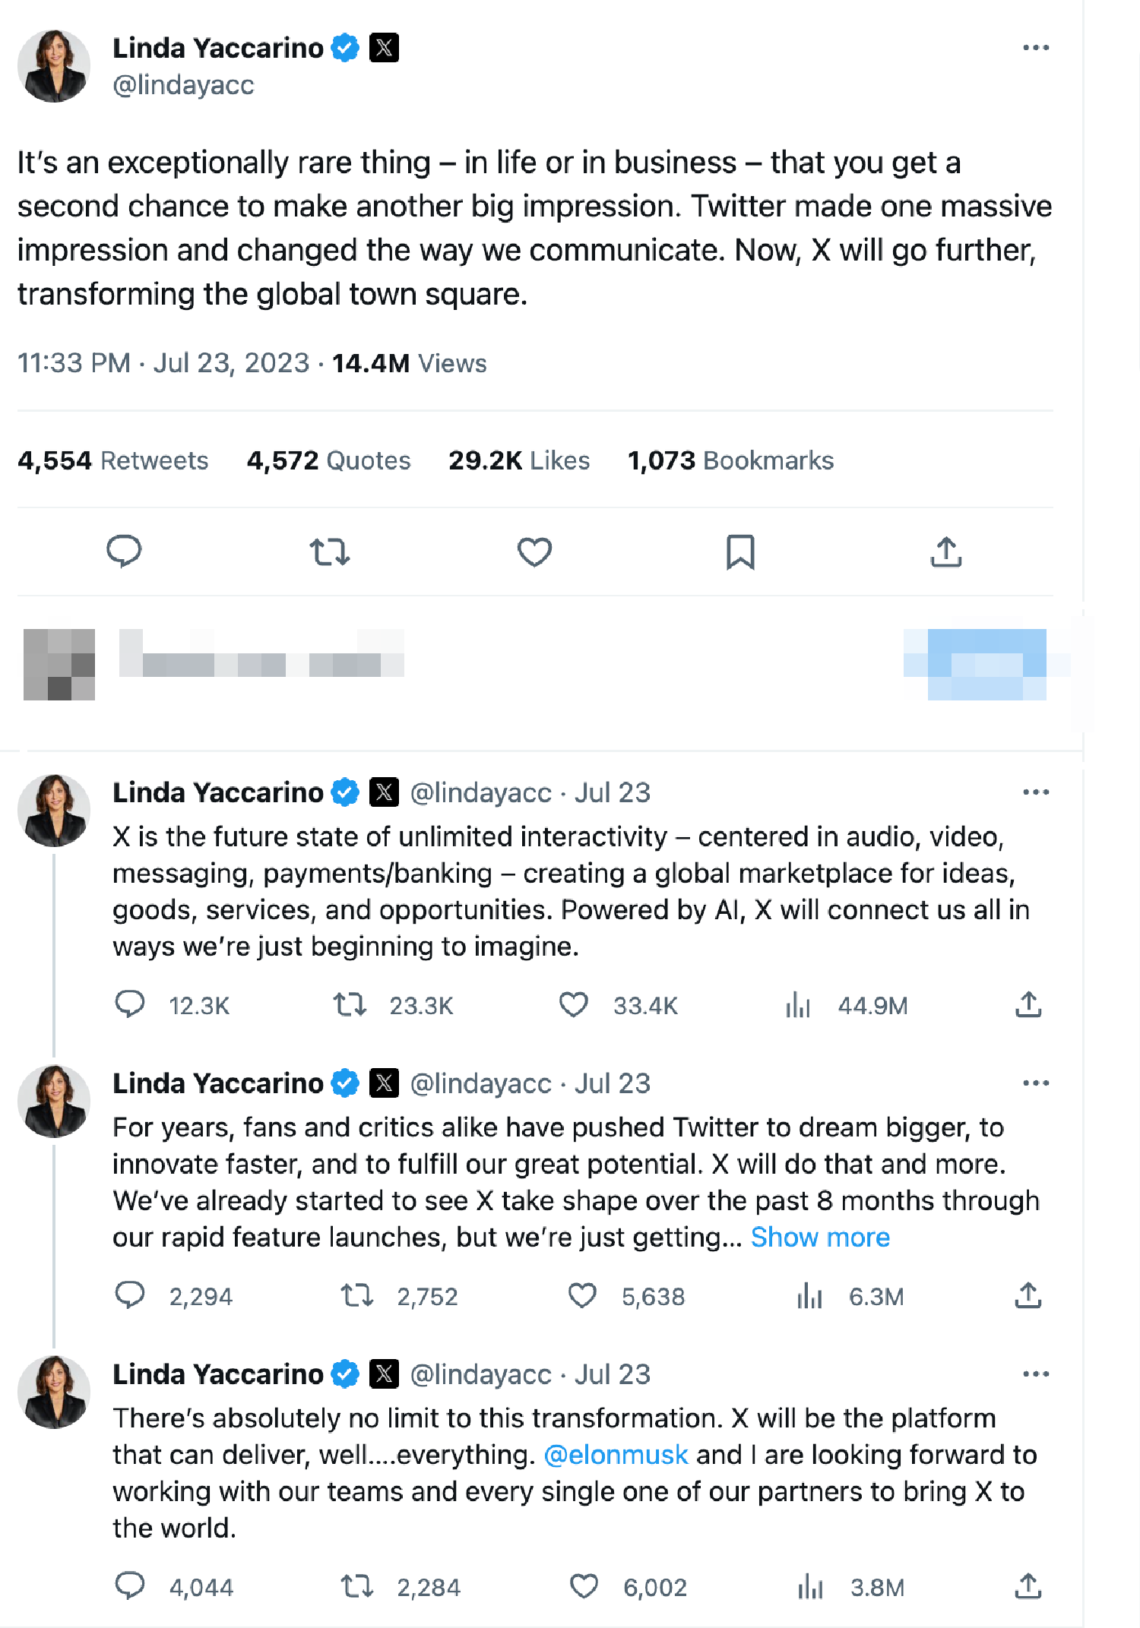View the 4,572 Quotes list

[x=328, y=460]
